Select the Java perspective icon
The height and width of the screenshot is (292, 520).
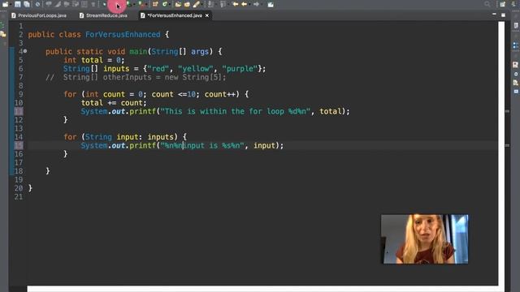[x=514, y=4]
